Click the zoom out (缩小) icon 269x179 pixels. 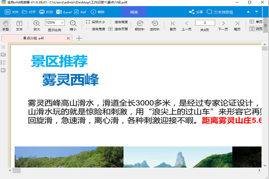[73, 25]
